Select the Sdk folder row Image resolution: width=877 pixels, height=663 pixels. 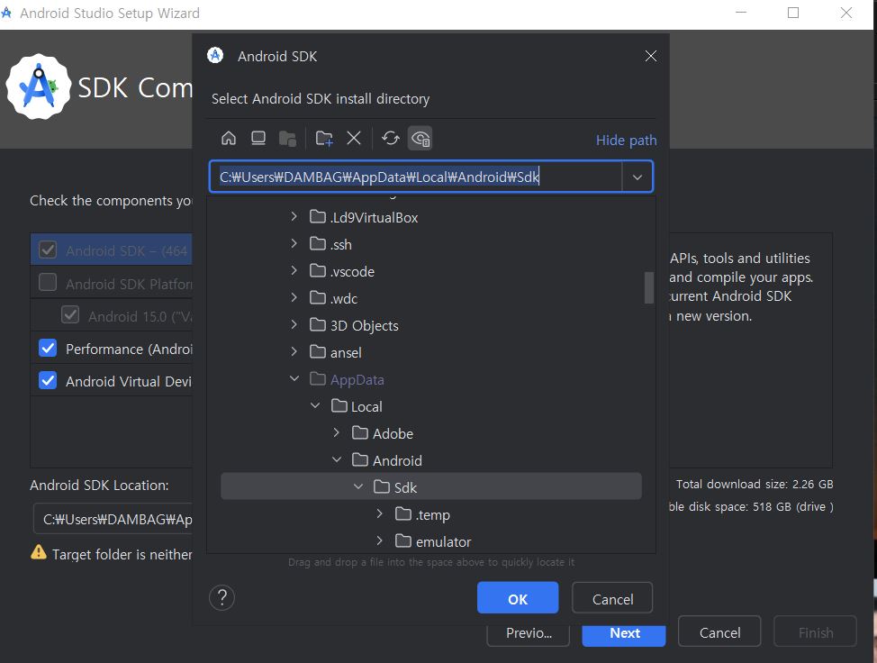coord(430,486)
